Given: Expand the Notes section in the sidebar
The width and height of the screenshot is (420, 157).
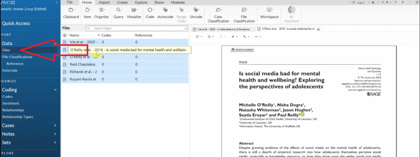Looking at the screenshot, I should coord(55,134).
